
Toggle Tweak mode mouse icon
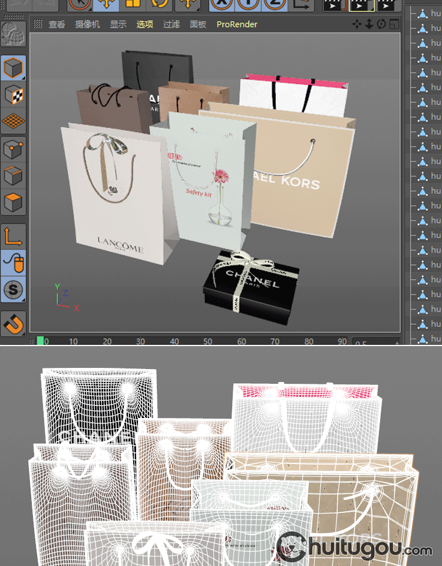click(13, 263)
